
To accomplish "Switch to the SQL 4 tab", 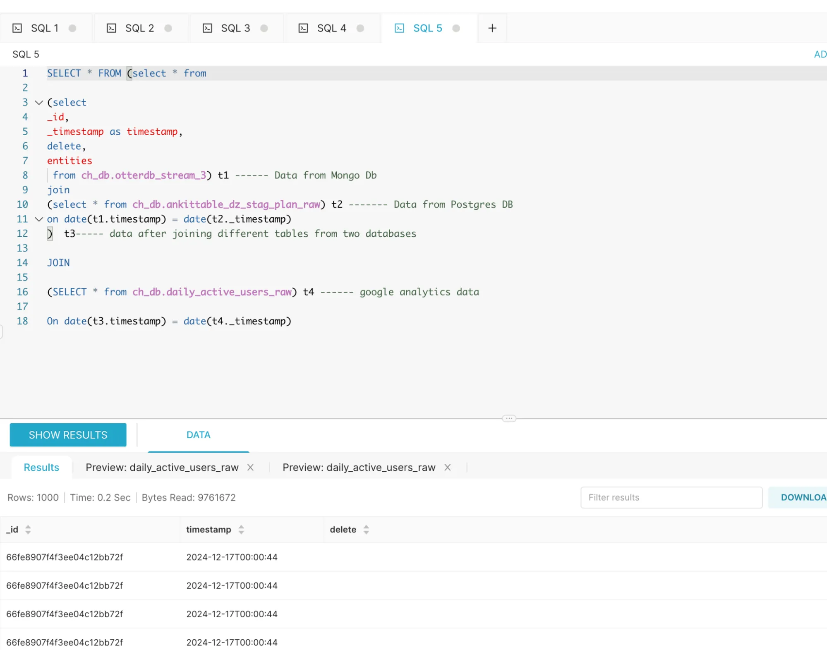I will [x=332, y=28].
